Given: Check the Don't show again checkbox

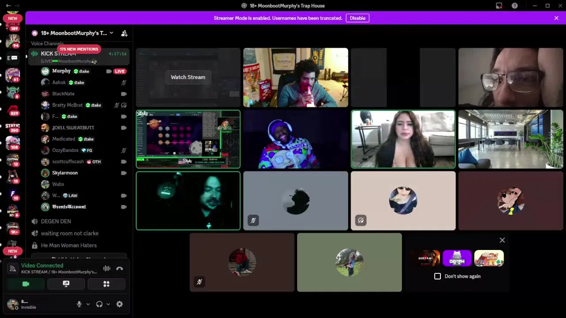Looking at the screenshot, I should (437, 276).
